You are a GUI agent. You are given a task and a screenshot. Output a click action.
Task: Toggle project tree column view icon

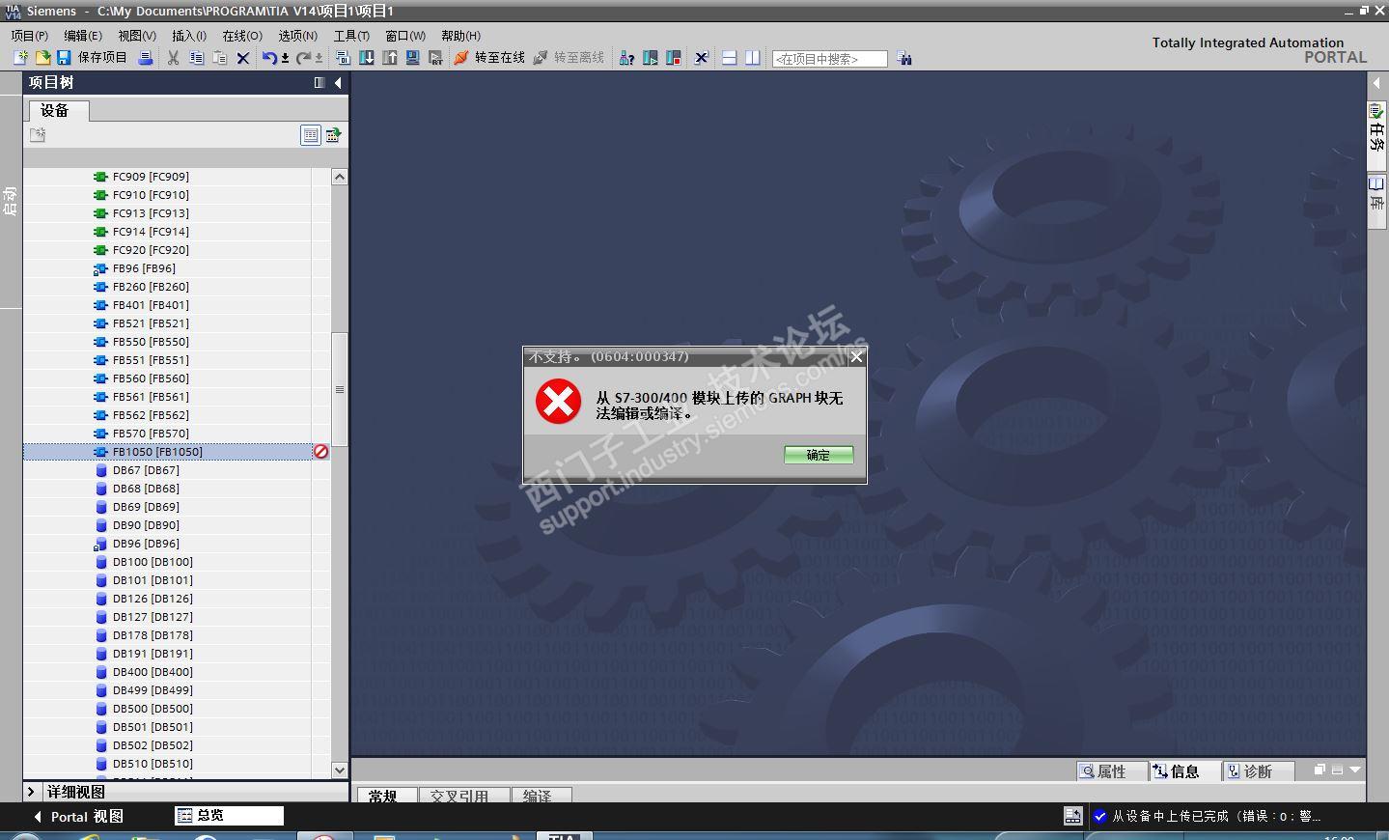319,83
